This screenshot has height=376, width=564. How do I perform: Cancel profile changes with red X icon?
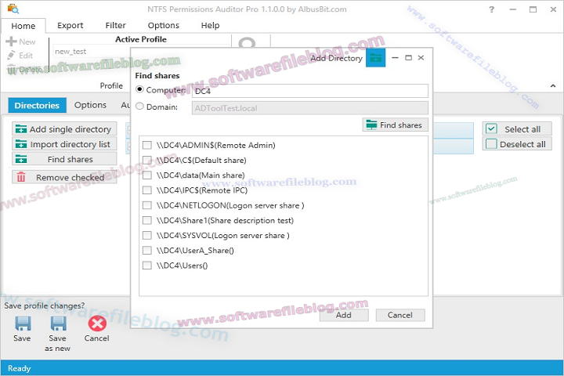97,324
